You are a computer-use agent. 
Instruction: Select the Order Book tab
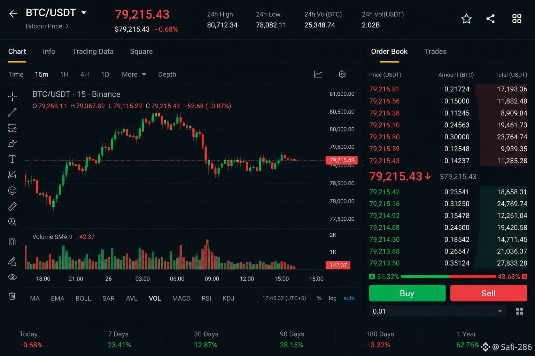pos(389,51)
